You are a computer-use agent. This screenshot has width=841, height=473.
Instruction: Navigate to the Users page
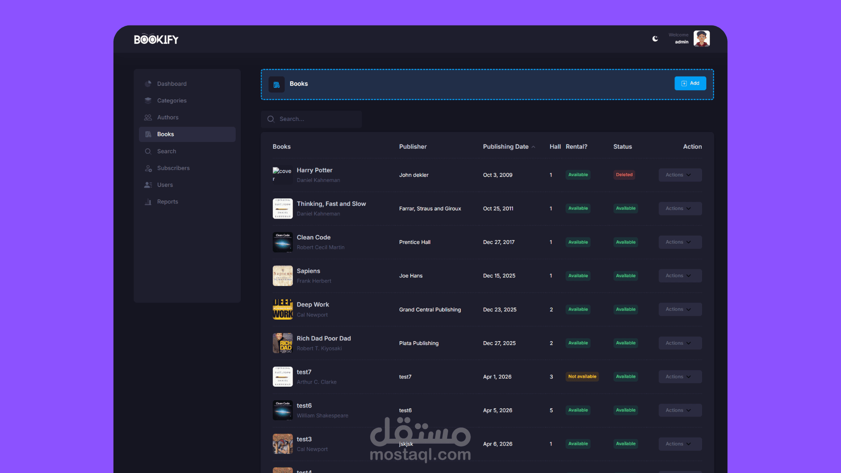tap(187, 185)
